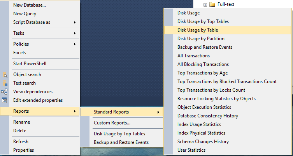
Task: Click the Full-text folder icon
Action: (212, 5)
